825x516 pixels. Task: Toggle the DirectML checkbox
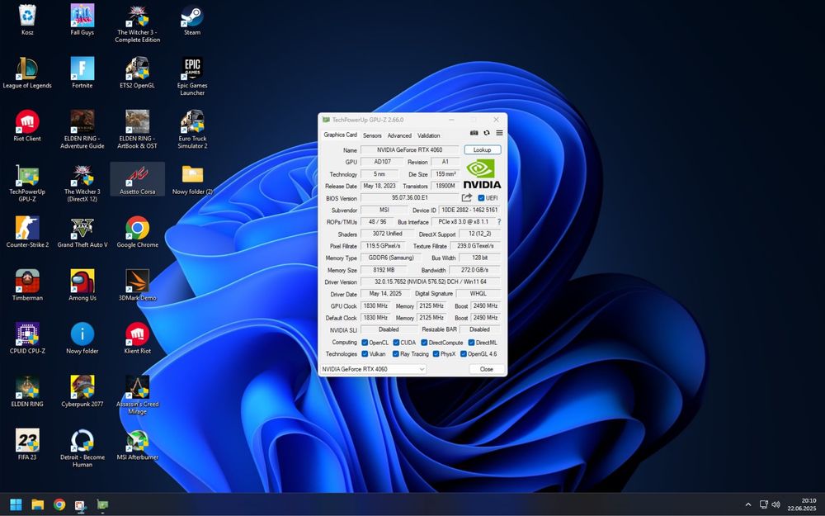coord(471,343)
